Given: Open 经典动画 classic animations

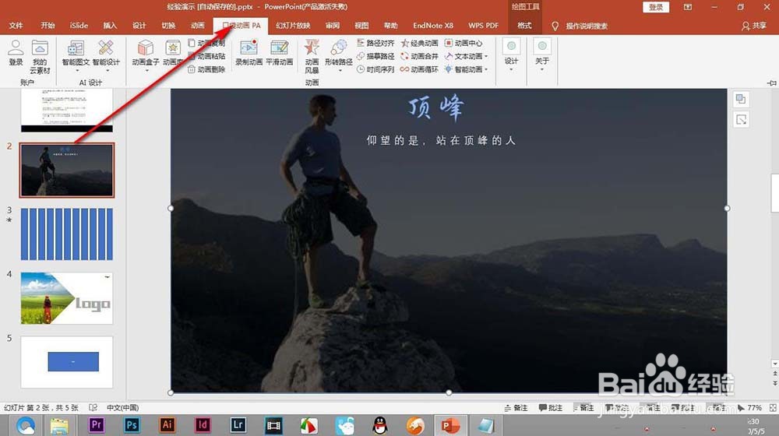Looking at the screenshot, I should tap(420, 43).
